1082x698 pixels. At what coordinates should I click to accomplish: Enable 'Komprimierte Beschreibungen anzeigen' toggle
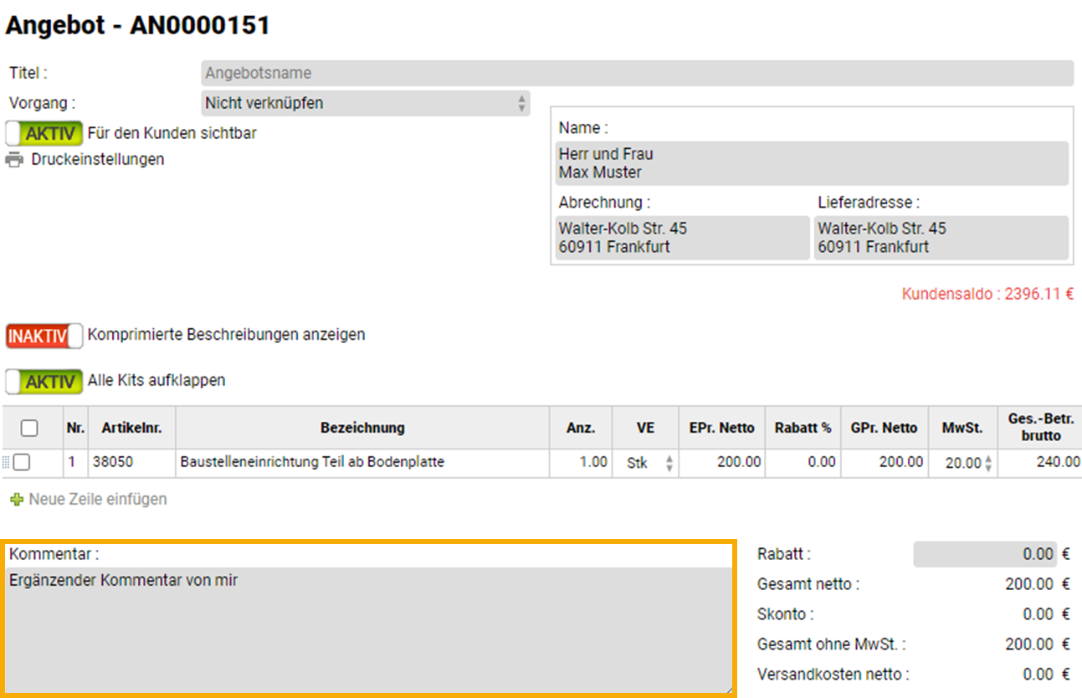44,335
